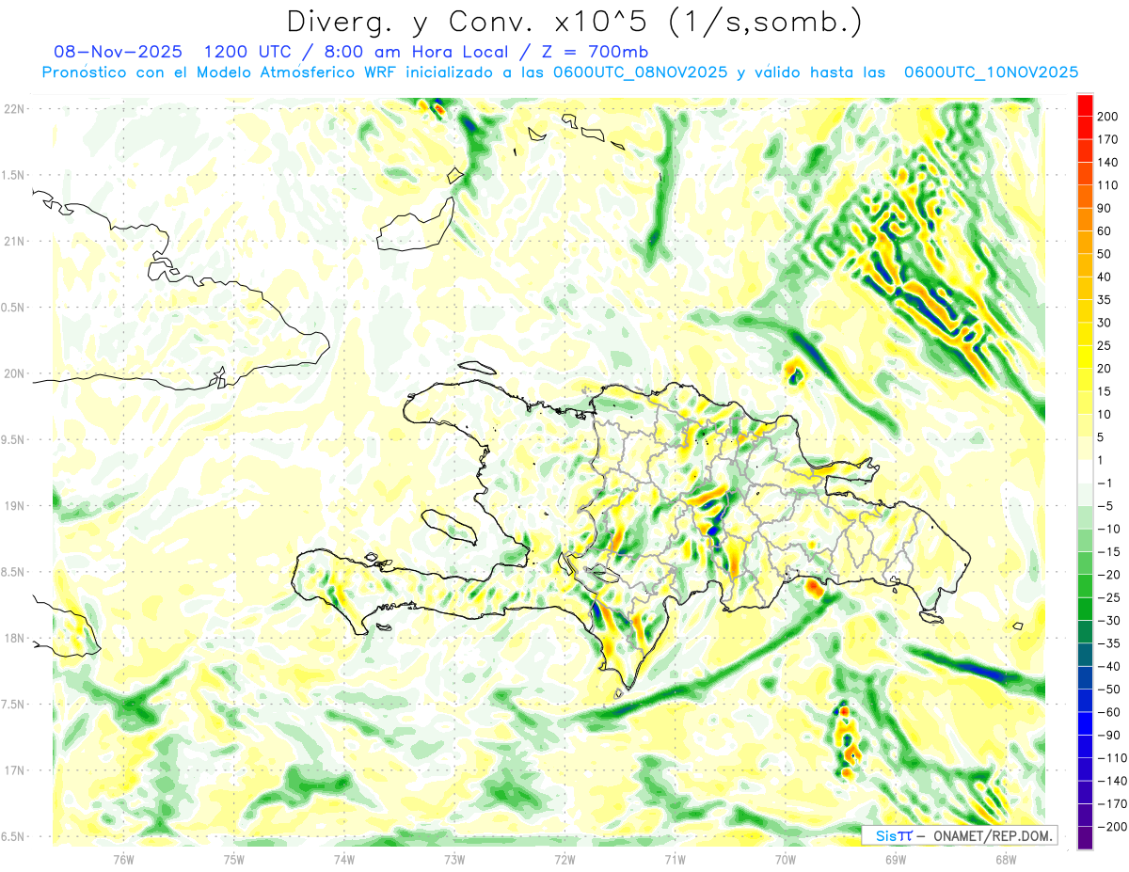
Task: Click the '73W' longitude label
Action: (x=454, y=859)
